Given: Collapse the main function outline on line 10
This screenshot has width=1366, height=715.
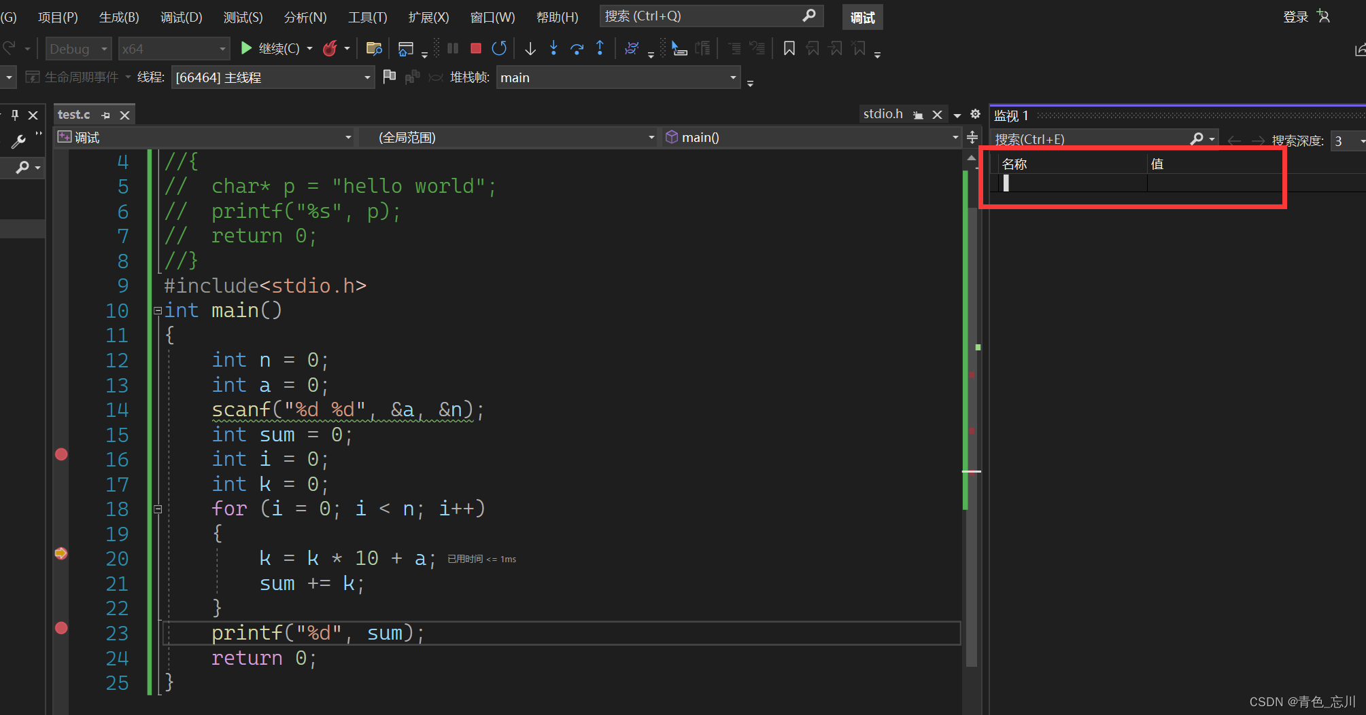Looking at the screenshot, I should pyautogui.click(x=158, y=311).
